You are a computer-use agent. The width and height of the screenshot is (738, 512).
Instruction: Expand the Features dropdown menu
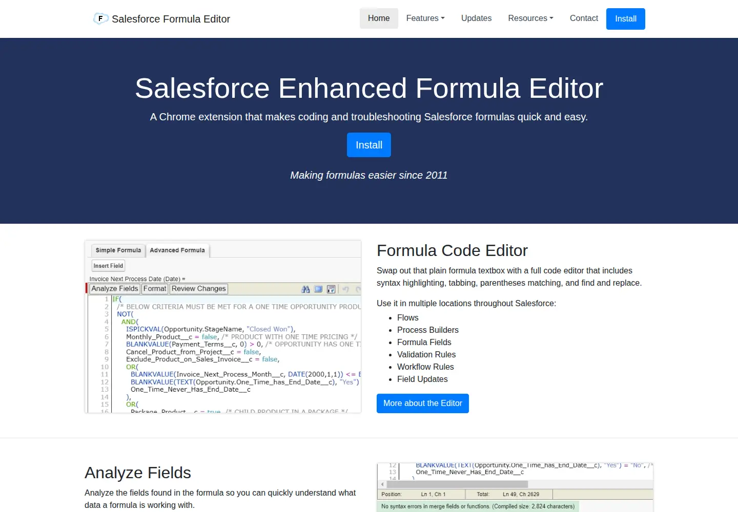pos(425,18)
